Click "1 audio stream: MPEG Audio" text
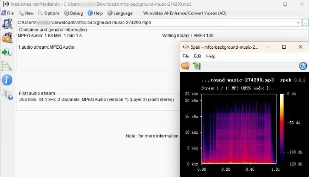The height and width of the screenshot is (177, 309). (46, 47)
